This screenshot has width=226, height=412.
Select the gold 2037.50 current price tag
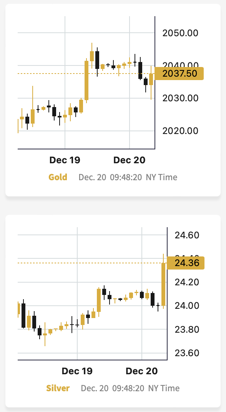tap(179, 74)
